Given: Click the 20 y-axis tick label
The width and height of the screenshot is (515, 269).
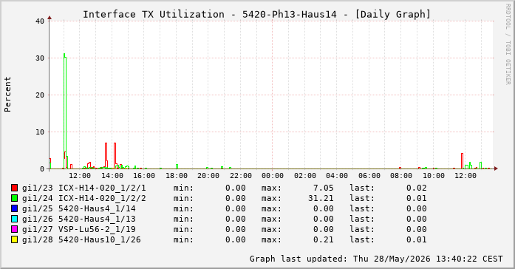Looking at the screenshot, I should (40, 95).
